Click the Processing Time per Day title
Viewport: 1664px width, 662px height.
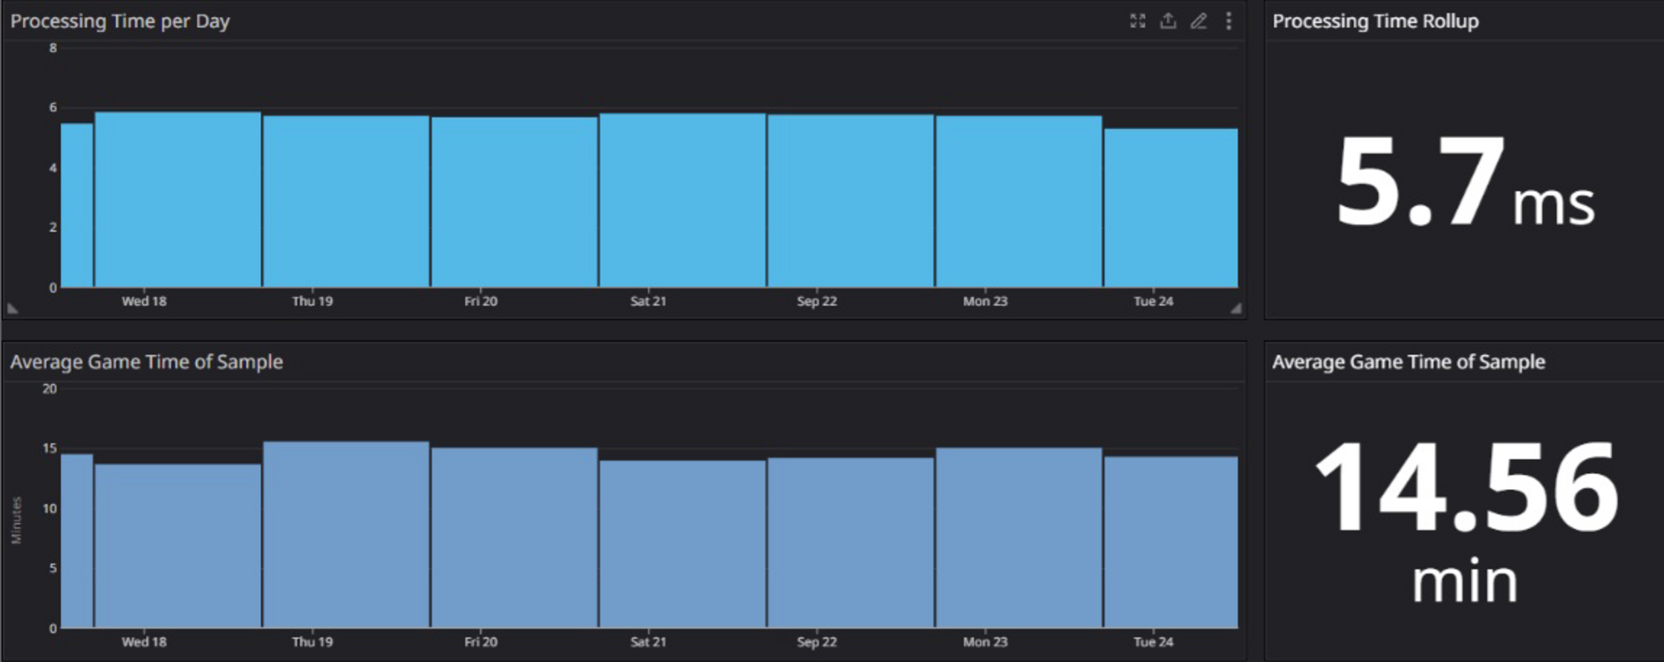click(120, 21)
